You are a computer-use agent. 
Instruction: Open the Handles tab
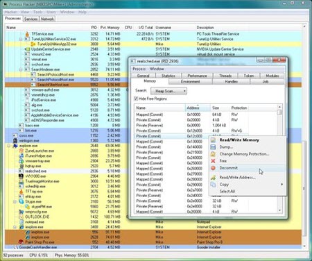point(231,82)
